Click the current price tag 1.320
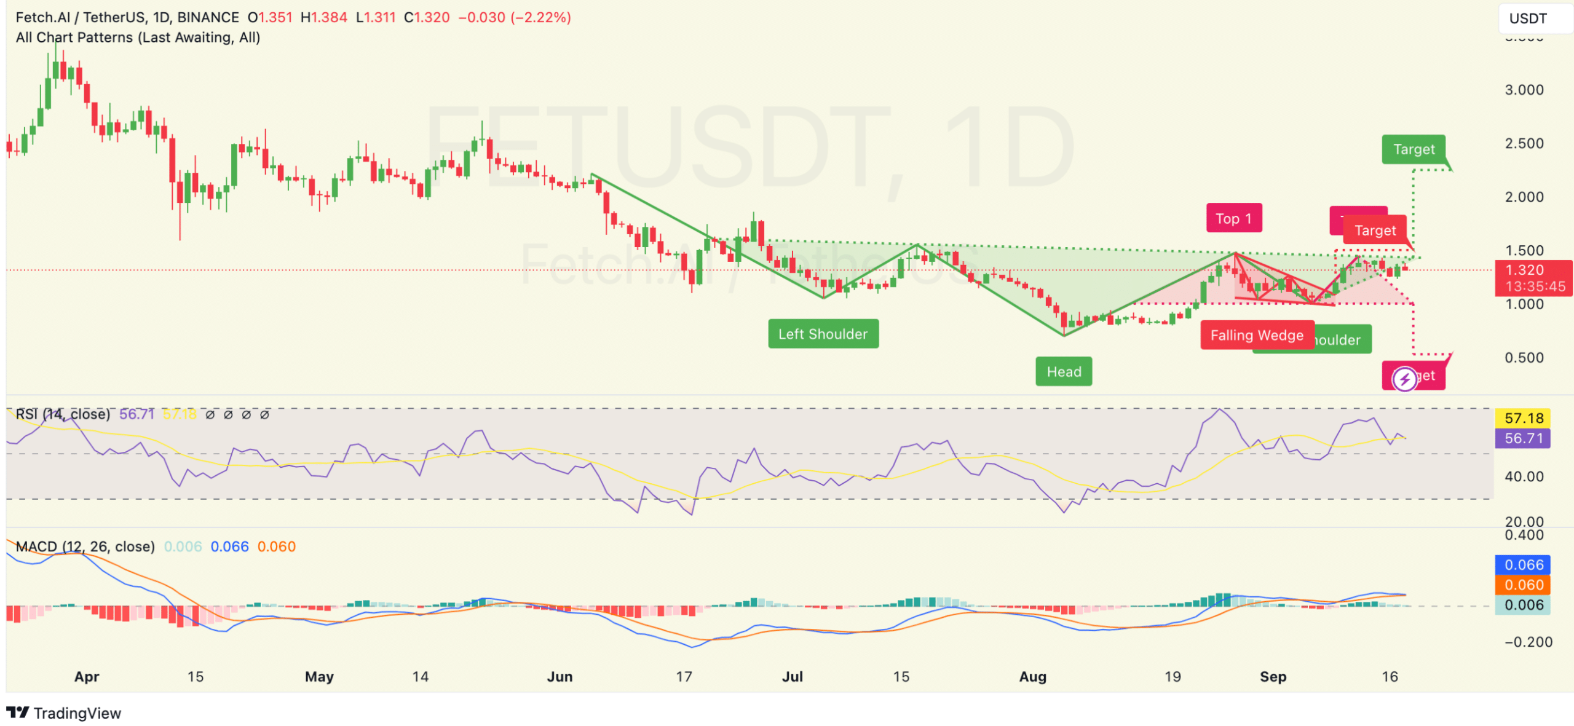 pyautogui.click(x=1524, y=270)
